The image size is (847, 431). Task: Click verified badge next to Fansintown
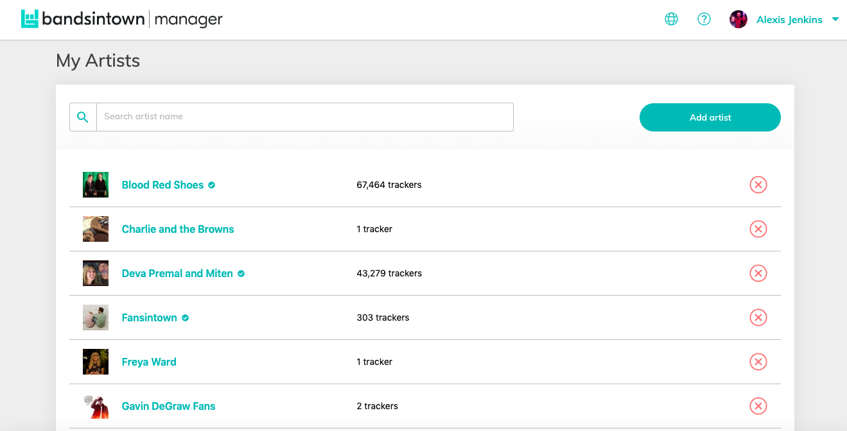[185, 317]
